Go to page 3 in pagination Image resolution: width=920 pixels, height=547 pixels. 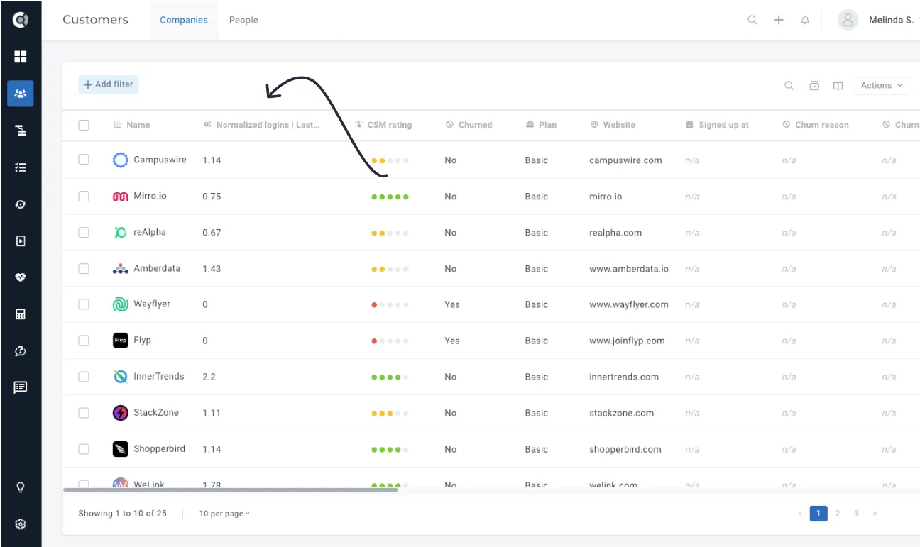pos(856,514)
